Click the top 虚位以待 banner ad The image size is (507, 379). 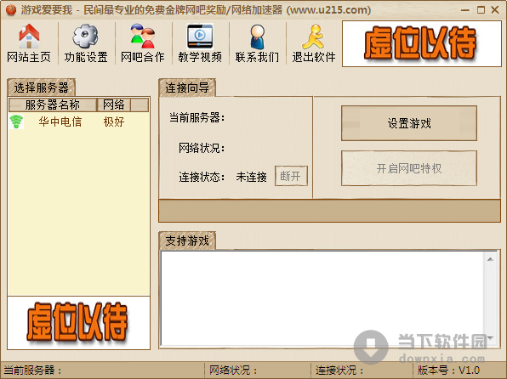point(422,44)
